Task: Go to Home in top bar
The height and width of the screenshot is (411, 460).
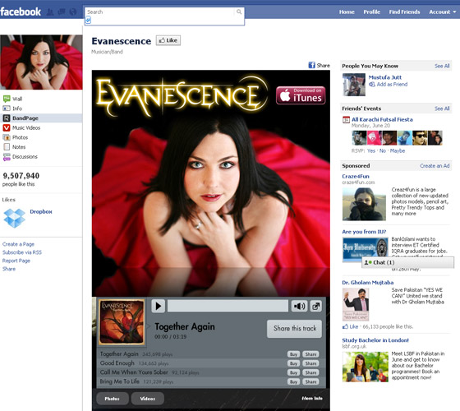Action: (347, 12)
